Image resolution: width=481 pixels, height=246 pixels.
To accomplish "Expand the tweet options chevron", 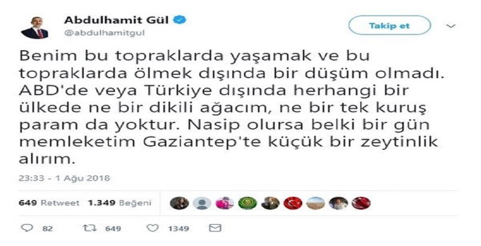I will [x=450, y=26].
